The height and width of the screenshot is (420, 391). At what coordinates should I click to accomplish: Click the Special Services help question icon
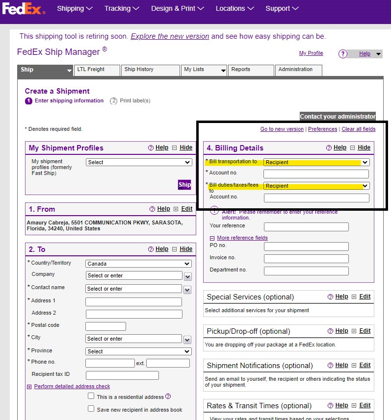click(330, 296)
